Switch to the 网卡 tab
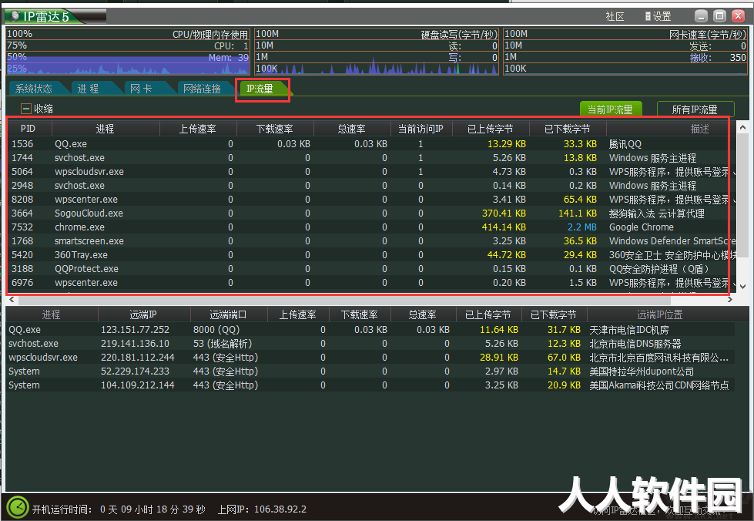Image resolution: width=754 pixels, height=521 pixels. 141,89
